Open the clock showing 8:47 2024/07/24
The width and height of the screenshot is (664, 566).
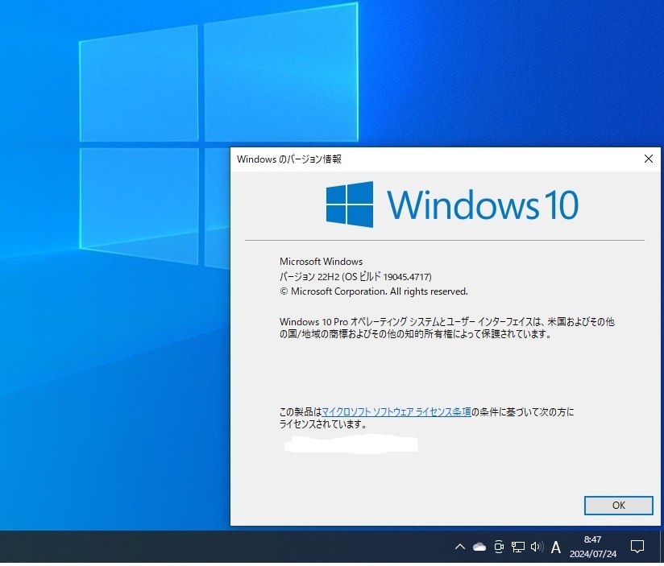pyautogui.click(x=593, y=547)
